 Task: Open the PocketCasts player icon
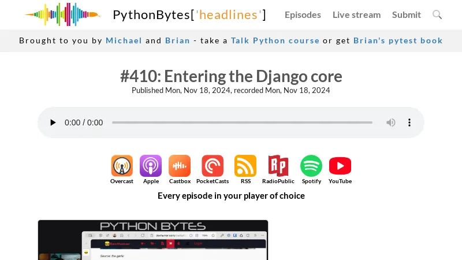[x=213, y=166]
